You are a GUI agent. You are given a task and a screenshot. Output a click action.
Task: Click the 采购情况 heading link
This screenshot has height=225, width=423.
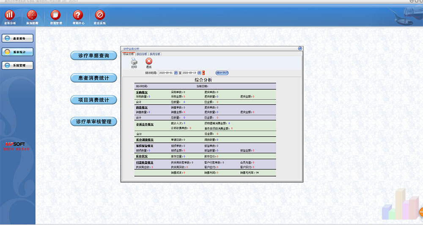[142, 92]
